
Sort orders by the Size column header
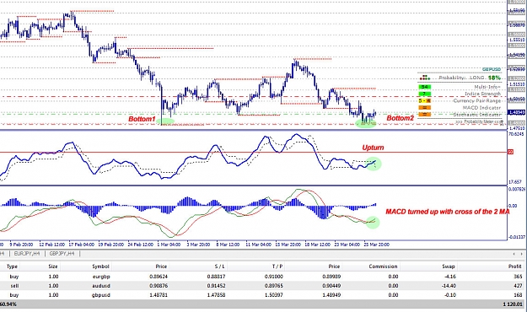pos(53,266)
